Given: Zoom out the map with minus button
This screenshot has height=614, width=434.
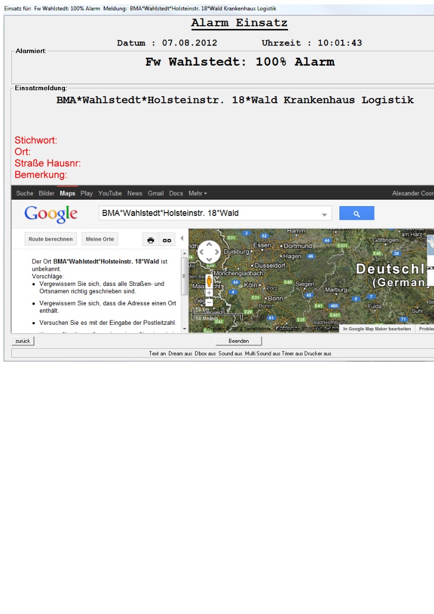Looking at the screenshot, I should tap(209, 302).
